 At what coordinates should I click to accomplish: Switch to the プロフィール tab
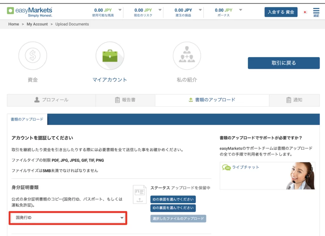click(51, 100)
